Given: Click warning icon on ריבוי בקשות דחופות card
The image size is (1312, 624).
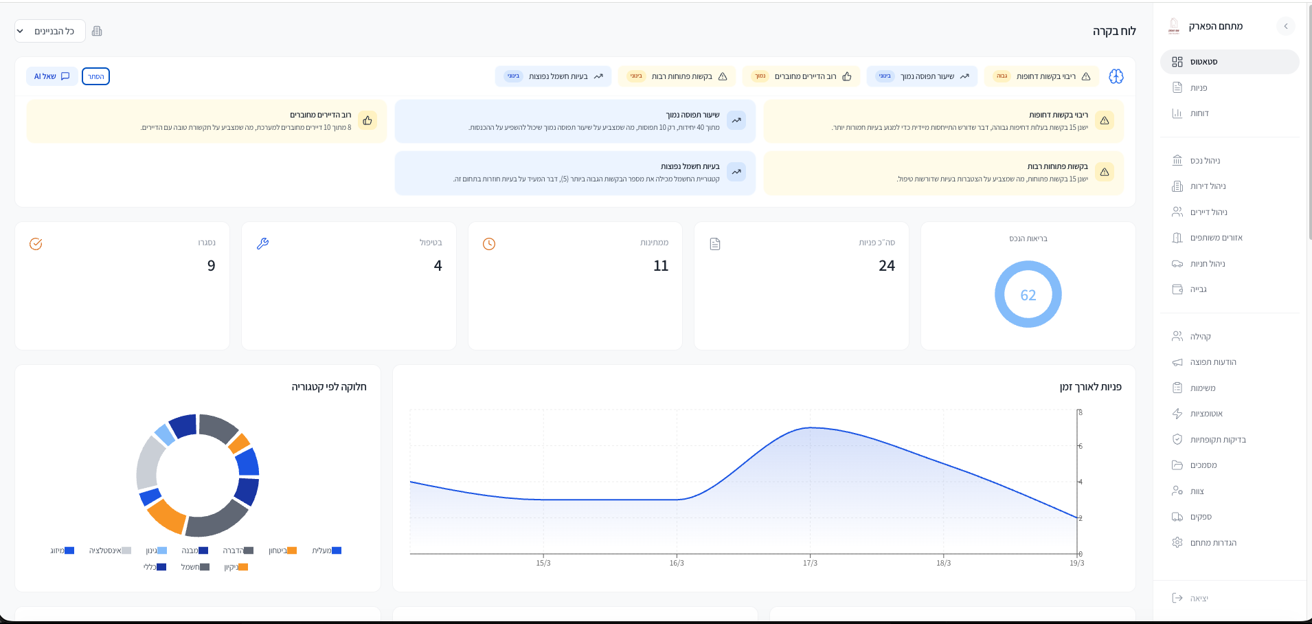Looking at the screenshot, I should 1105,120.
